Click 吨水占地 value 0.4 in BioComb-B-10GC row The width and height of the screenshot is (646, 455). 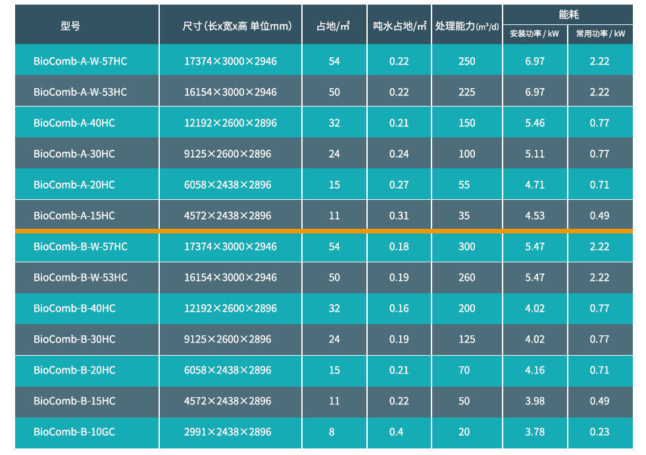(396, 431)
